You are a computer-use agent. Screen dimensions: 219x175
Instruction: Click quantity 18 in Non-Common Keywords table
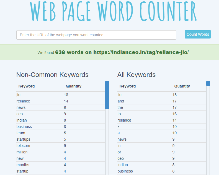[x=66, y=95]
